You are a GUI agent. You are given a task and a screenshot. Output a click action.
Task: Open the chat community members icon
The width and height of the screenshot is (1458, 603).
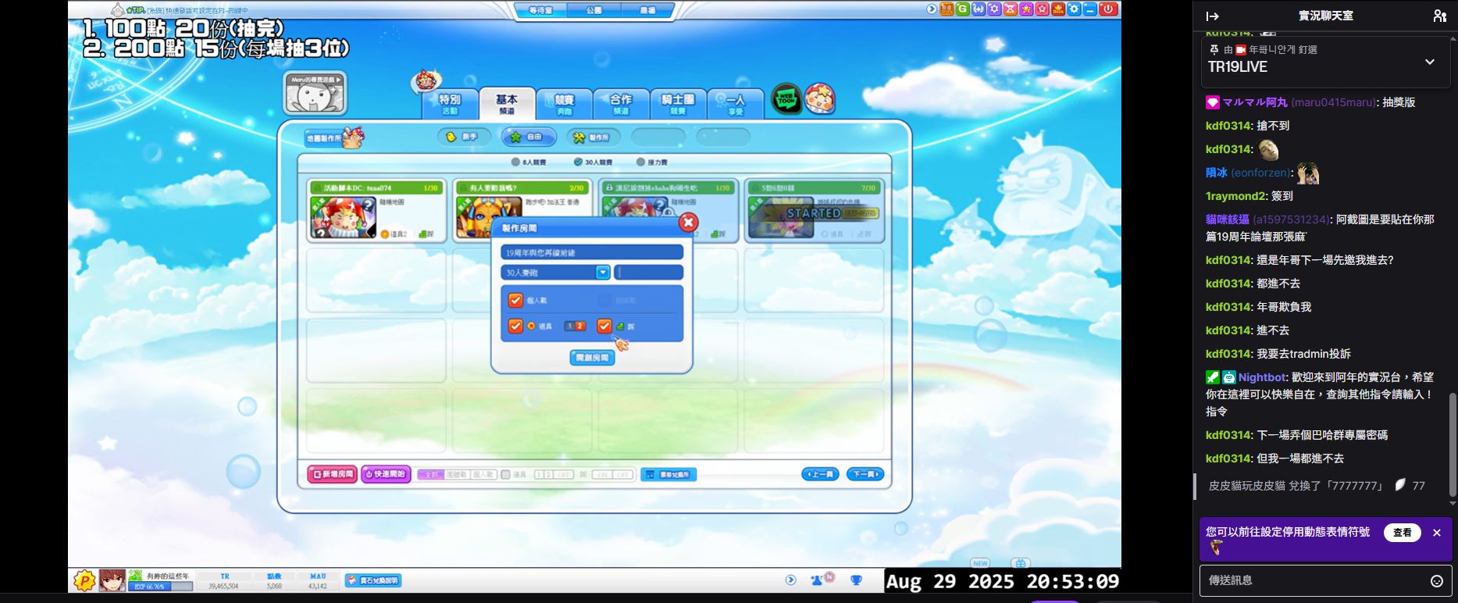pos(1439,16)
